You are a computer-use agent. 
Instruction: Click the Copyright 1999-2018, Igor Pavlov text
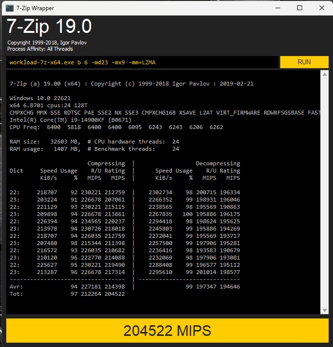coord(47,43)
